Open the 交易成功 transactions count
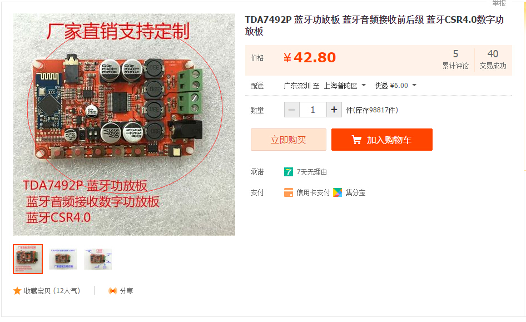Viewport: 526px width, 322px height. 493,60
